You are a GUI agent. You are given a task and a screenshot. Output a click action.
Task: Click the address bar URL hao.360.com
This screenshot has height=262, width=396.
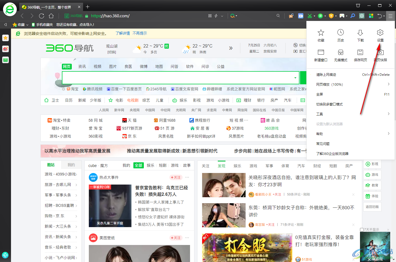pyautogui.click(x=110, y=16)
